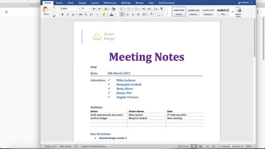265x149 pixels.
Task: Click the Paste clipboard icon
Action: pos(45,9)
